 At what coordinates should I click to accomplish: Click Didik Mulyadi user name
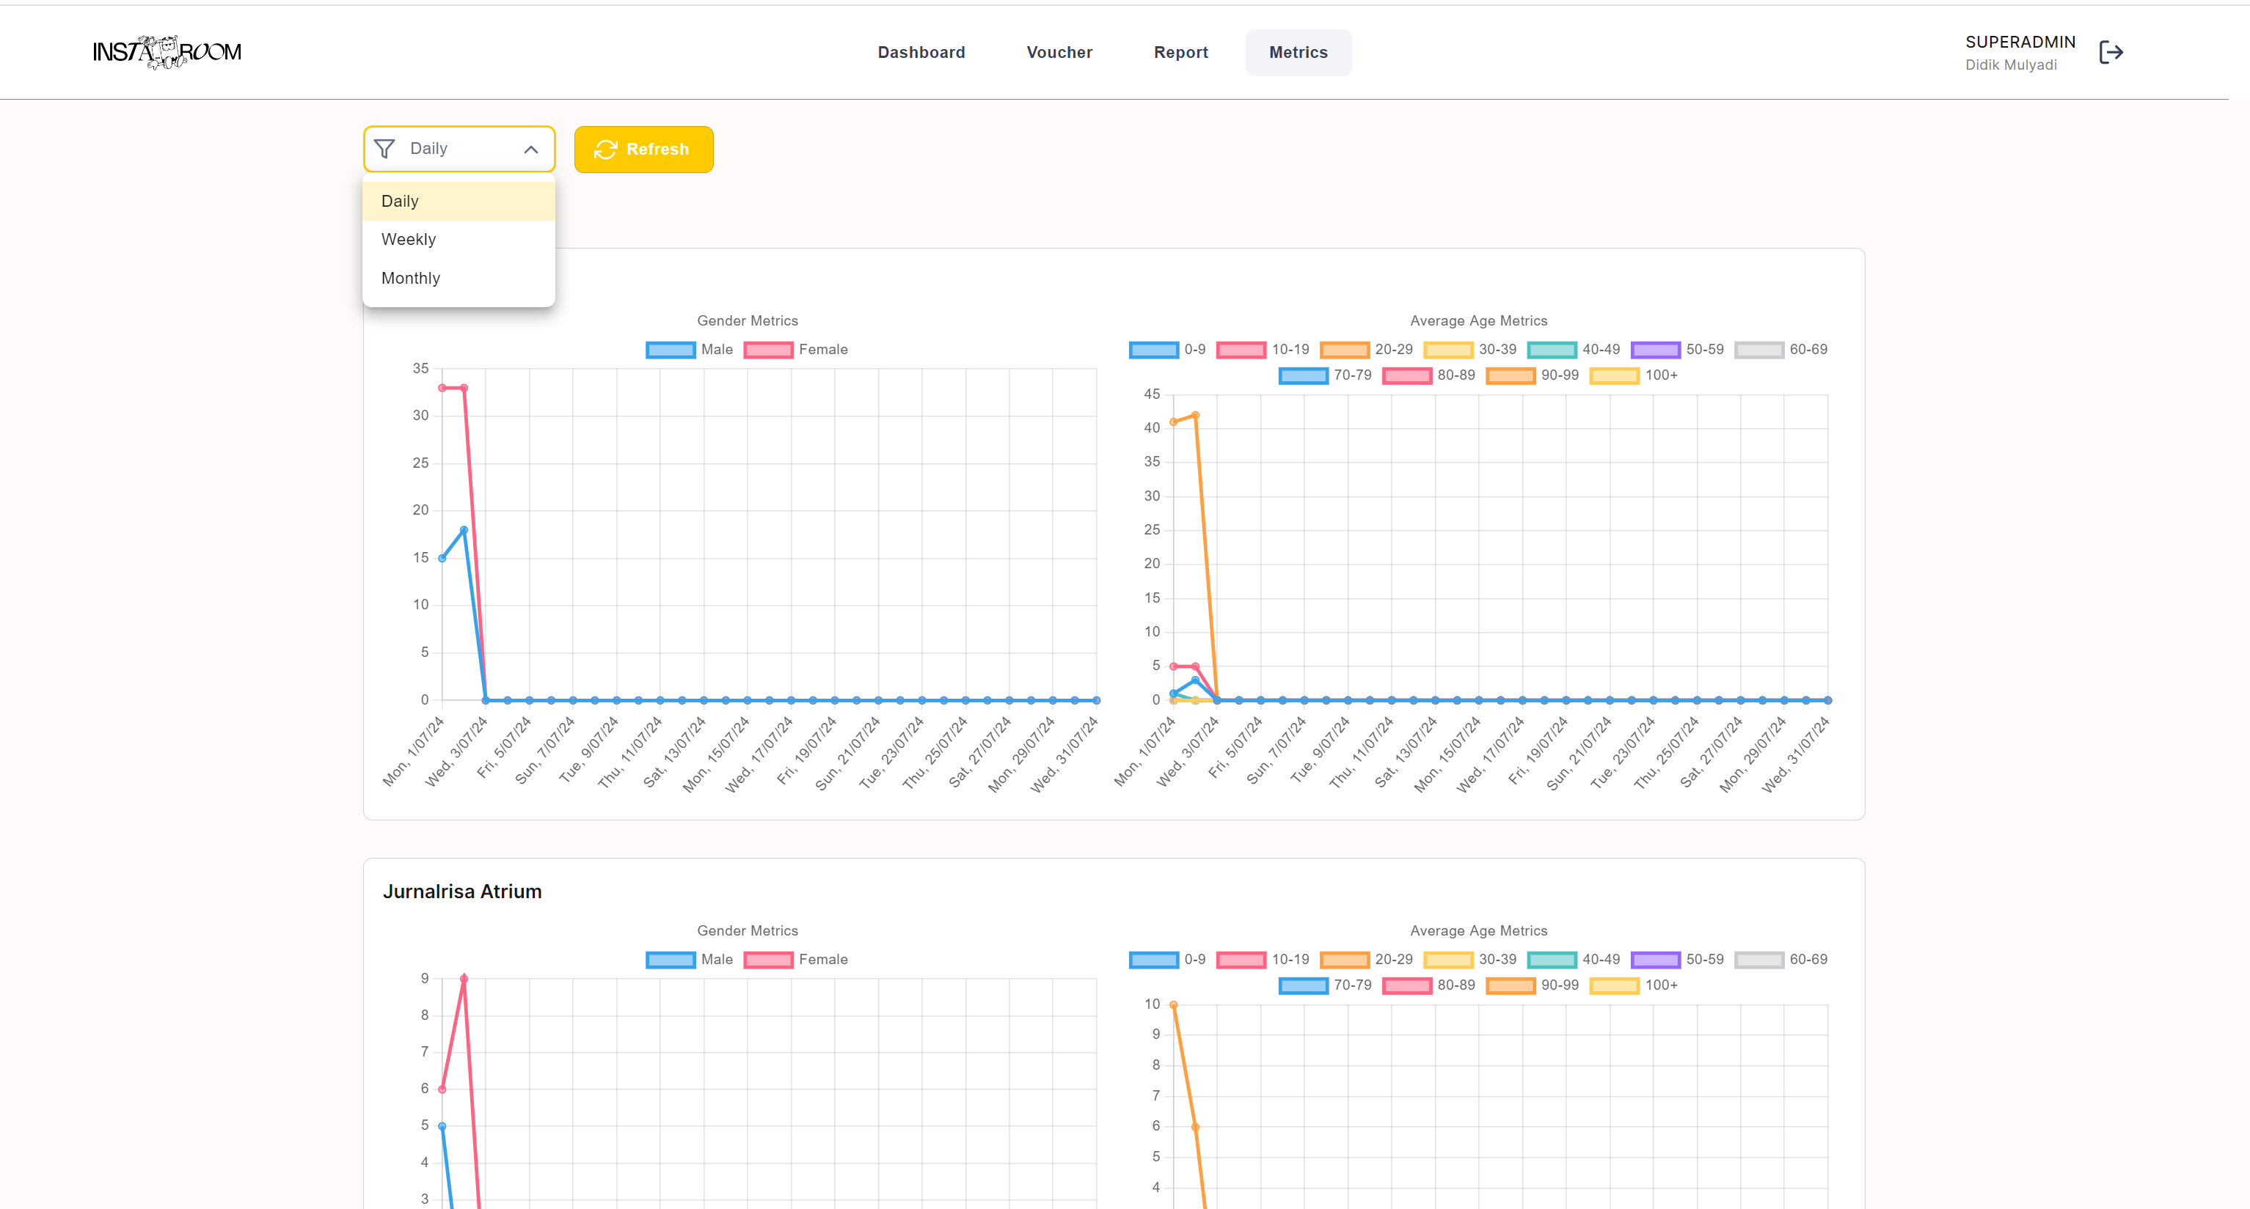click(2010, 65)
